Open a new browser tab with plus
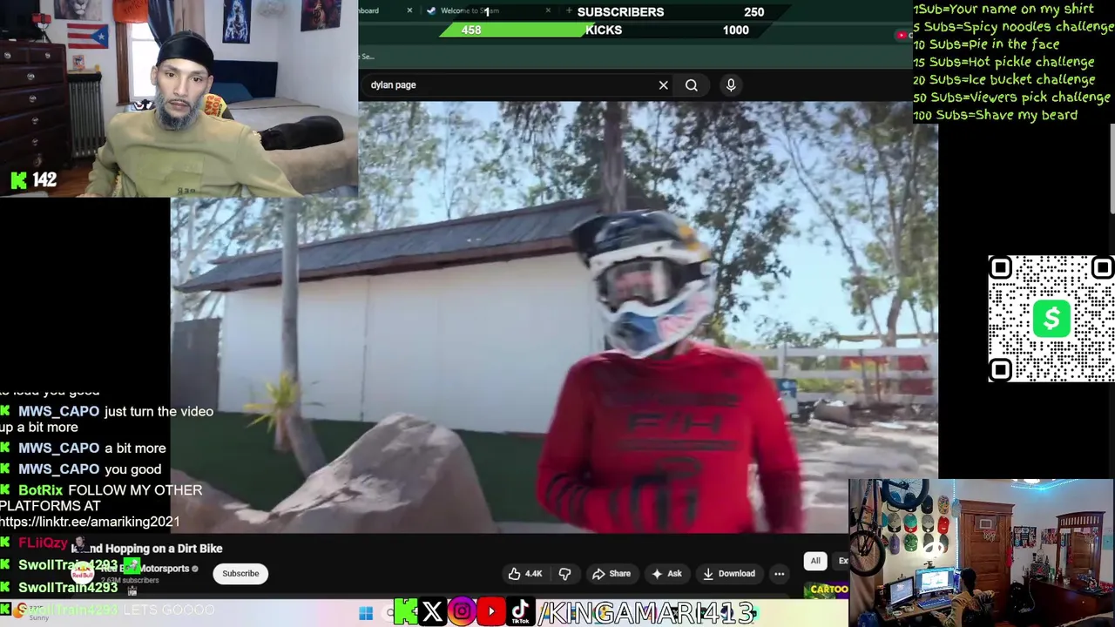 [569, 10]
